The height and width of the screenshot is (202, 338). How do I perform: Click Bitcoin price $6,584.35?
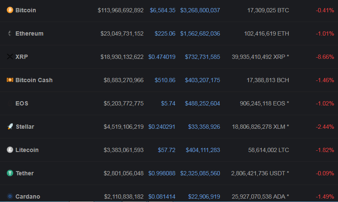tap(162, 10)
